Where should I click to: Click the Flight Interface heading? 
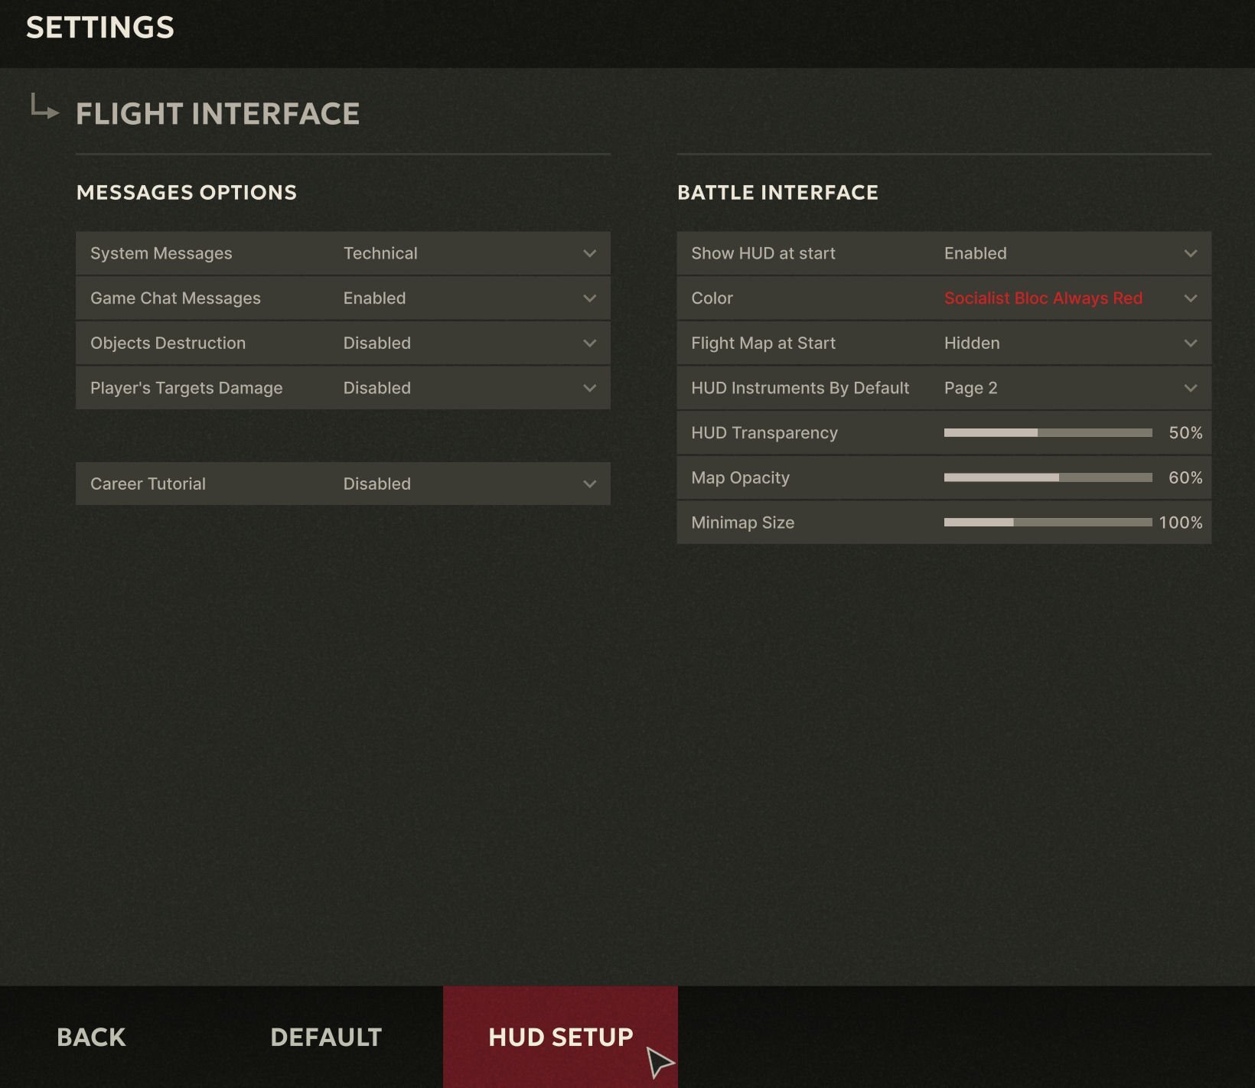pyautogui.click(x=217, y=114)
